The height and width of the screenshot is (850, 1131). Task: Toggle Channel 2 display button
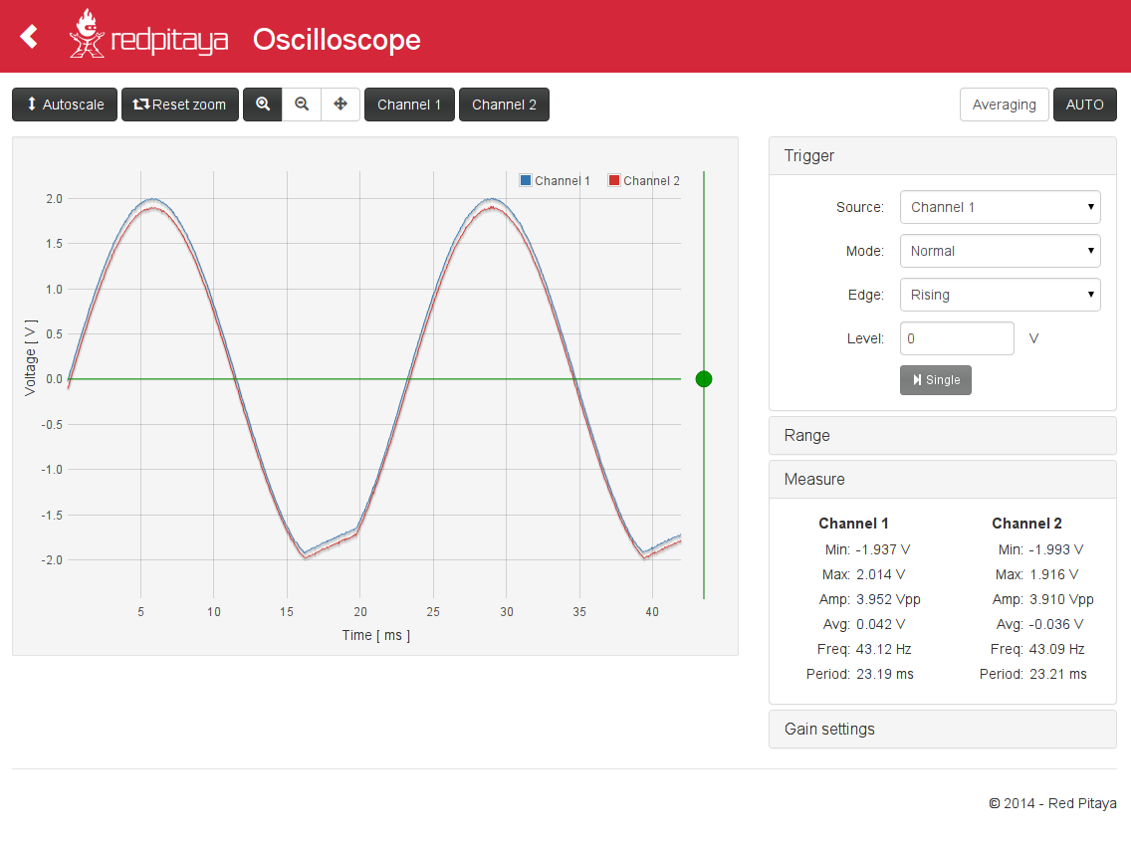[x=504, y=105]
